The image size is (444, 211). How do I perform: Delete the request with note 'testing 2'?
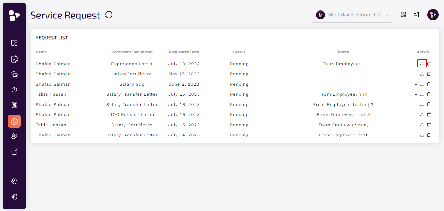[429, 105]
